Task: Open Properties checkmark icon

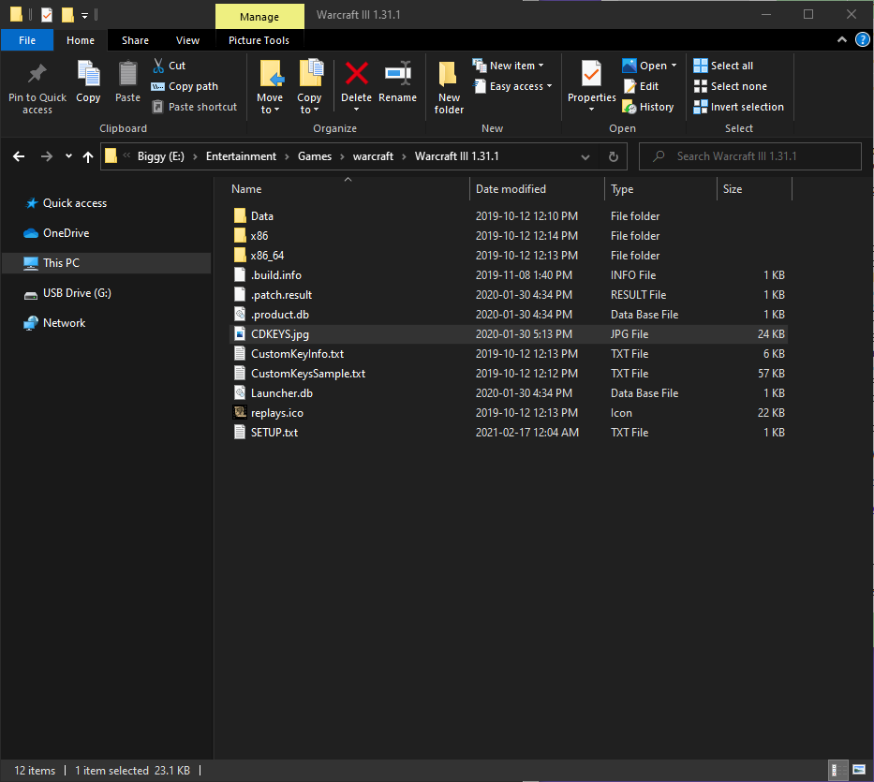Action: pyautogui.click(x=591, y=74)
